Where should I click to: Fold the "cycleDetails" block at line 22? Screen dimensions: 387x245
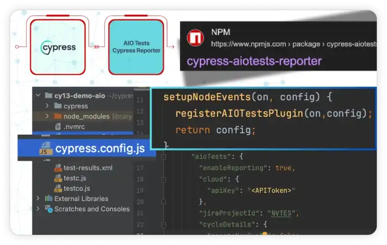[x=164, y=225]
